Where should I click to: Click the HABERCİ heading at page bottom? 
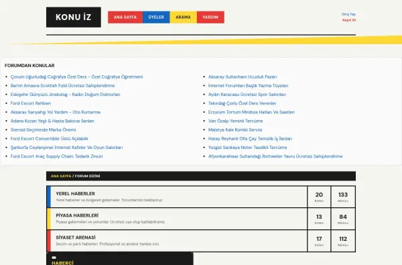click(62, 263)
